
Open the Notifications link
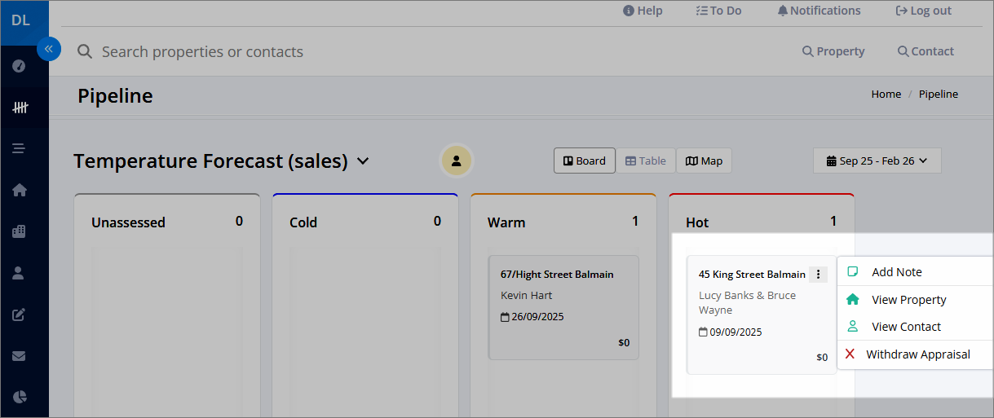tap(819, 11)
